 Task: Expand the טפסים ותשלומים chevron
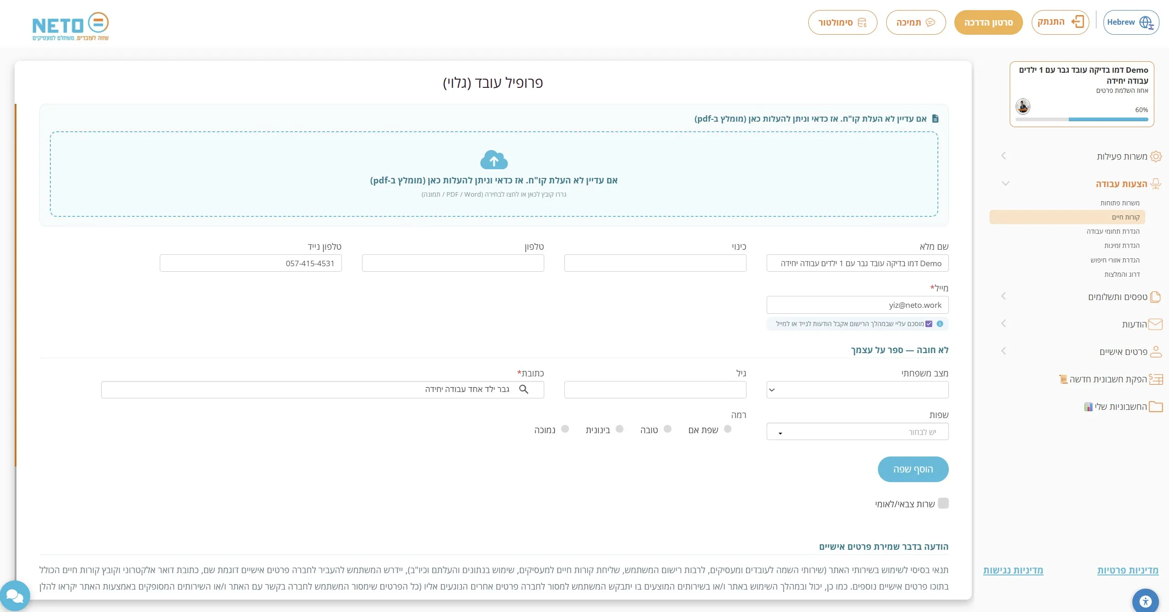coord(1004,296)
